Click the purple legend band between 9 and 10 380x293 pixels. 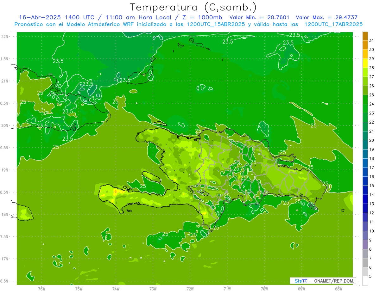click(365, 235)
